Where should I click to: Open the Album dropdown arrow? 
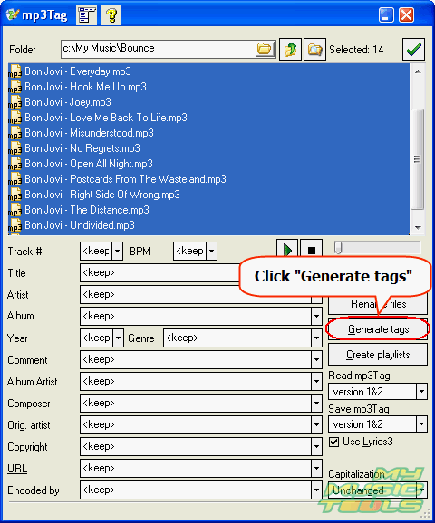(316, 316)
